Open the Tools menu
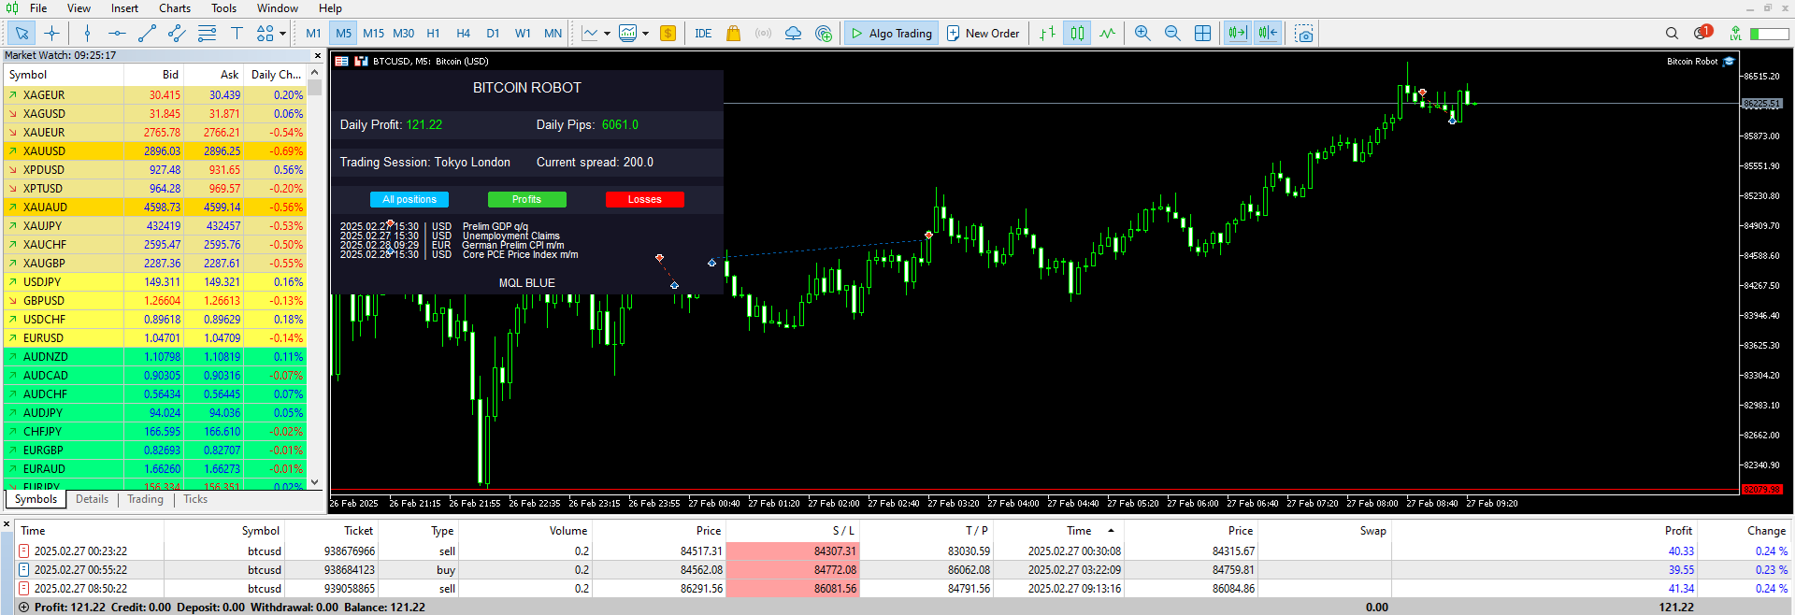 click(x=223, y=8)
